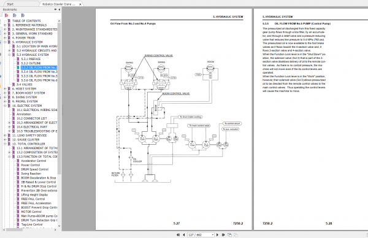Select the Power Control bookmark
The image size is (368, 238).
coord(31,165)
